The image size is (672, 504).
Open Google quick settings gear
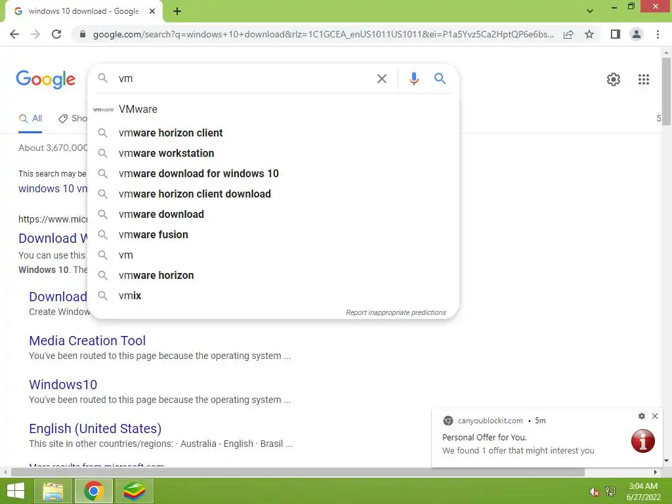(x=614, y=79)
